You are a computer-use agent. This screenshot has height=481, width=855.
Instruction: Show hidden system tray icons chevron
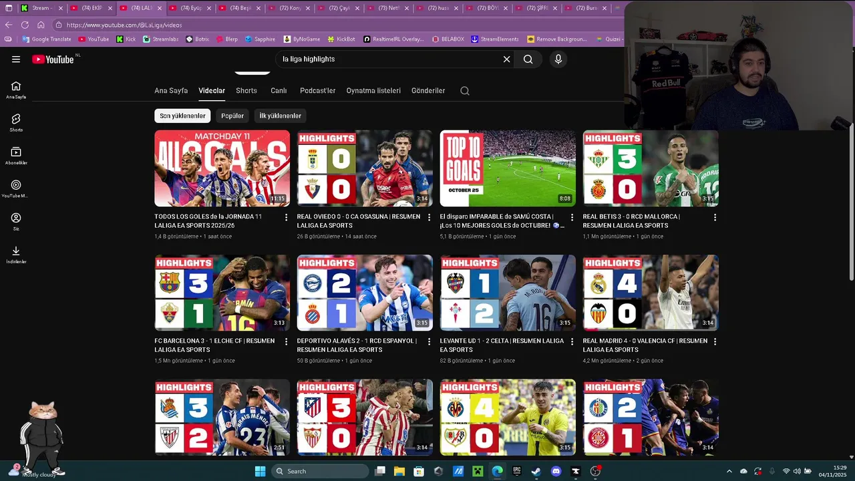pyautogui.click(x=729, y=471)
